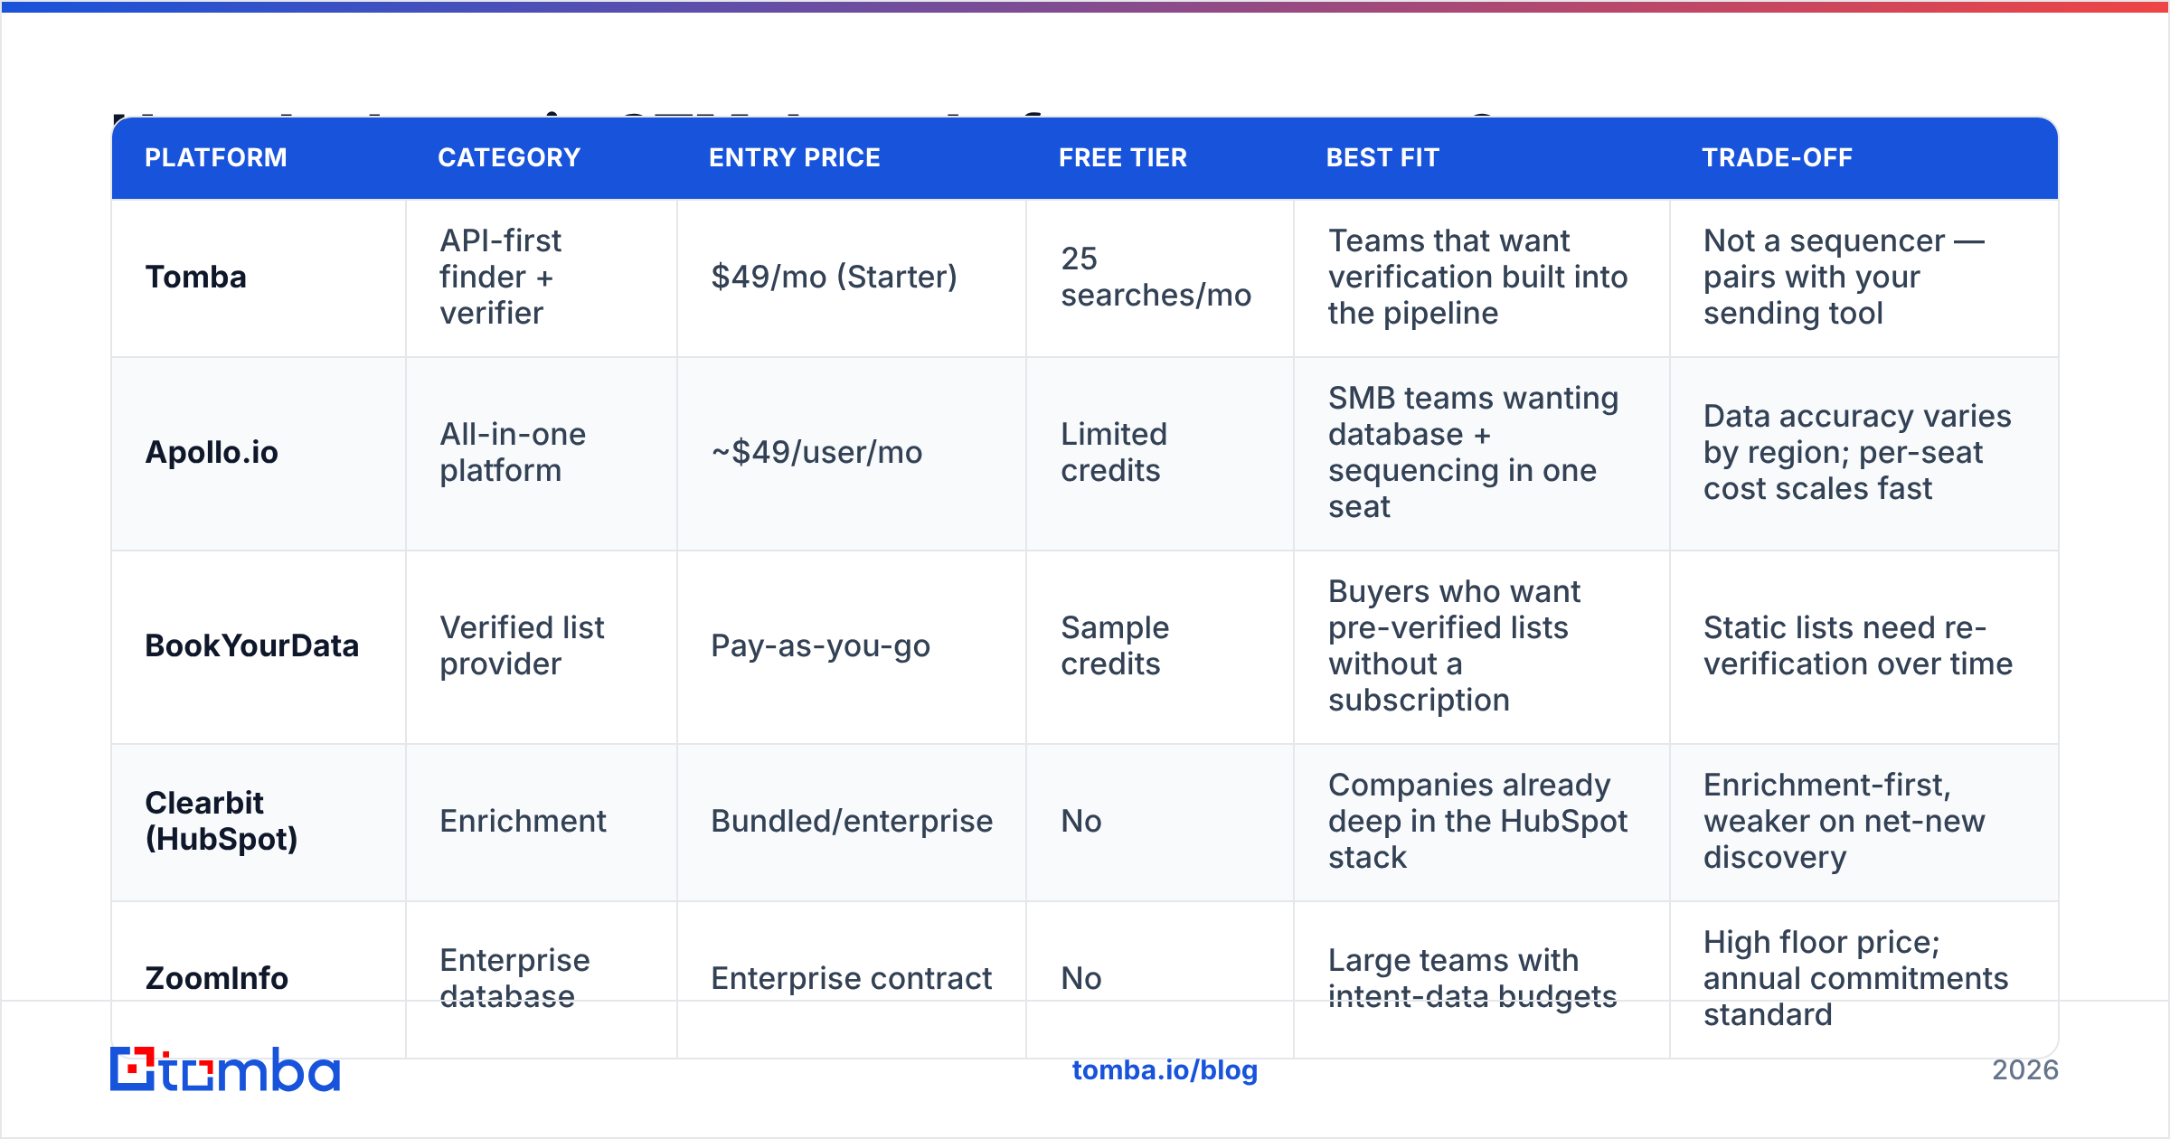Click the 2026 year label
This screenshot has width=2170, height=1139.
coord(2025,1070)
